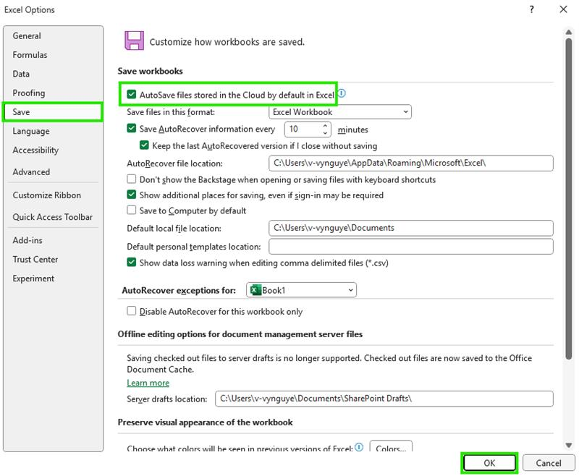Select the Save category

(x=52, y=112)
